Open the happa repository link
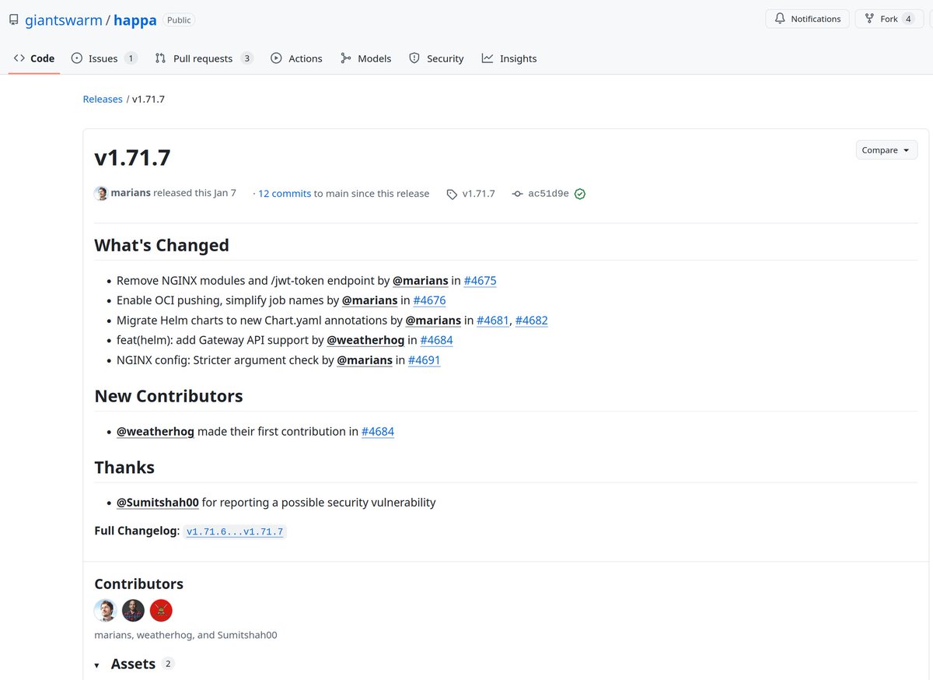 pyautogui.click(x=135, y=20)
